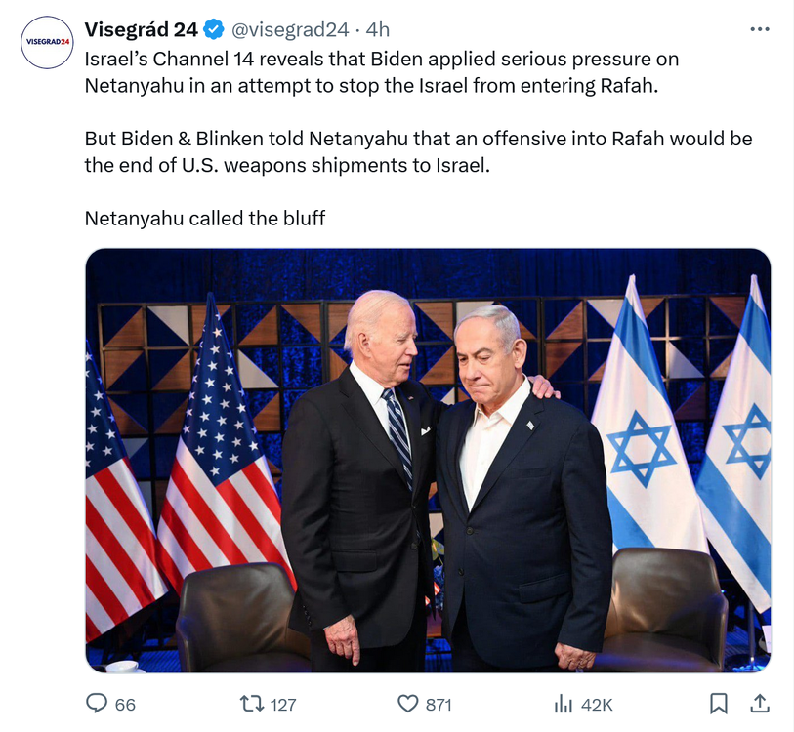Click the 42K views count
Image resolution: width=794 pixels, height=732 pixels.
coord(597,704)
